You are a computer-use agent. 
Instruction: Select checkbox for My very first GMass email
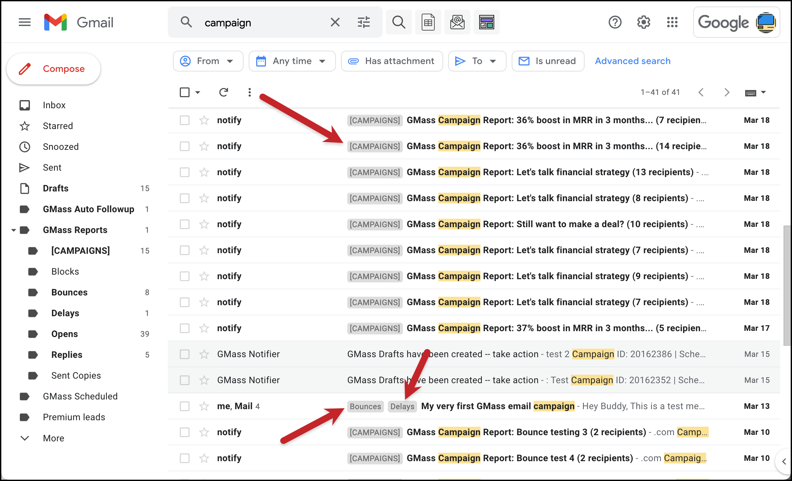pos(185,406)
